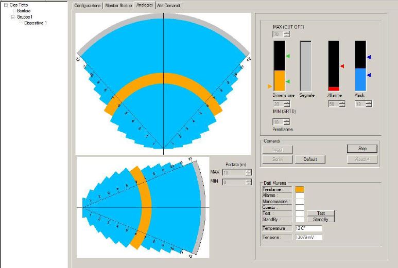
Task: Click the blue Mask level bar
Action: [x=360, y=80]
